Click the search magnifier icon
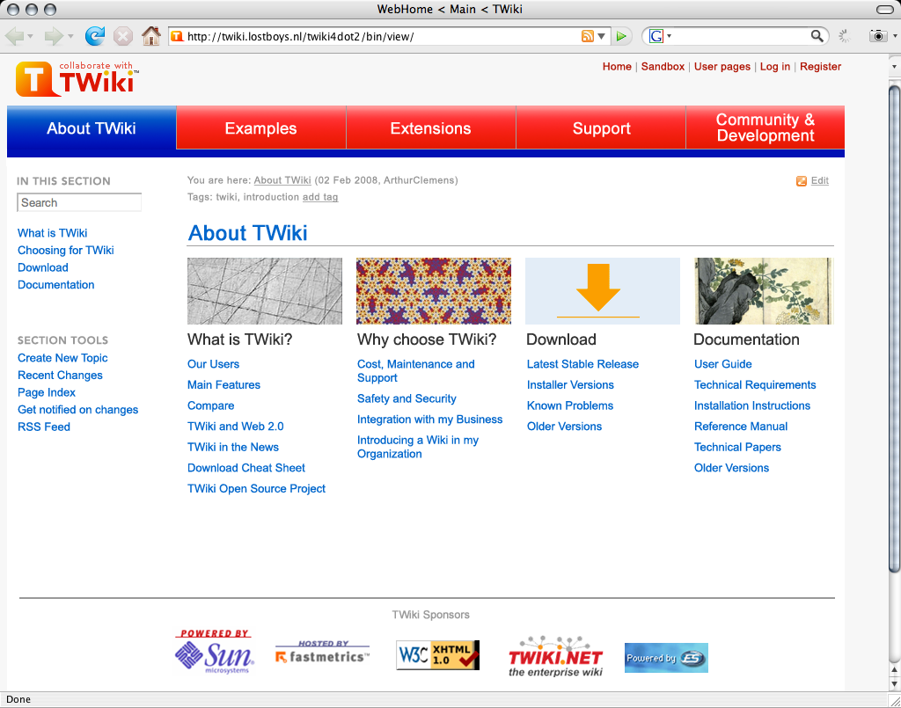 point(817,36)
